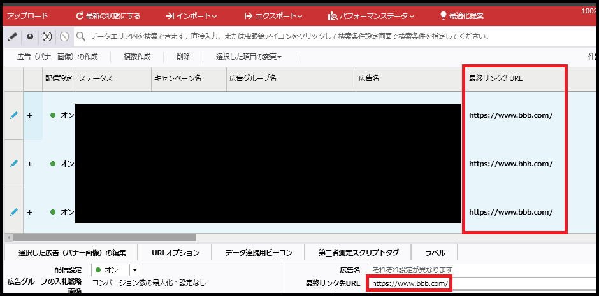Screen dimensions: 599x296
Task: Open the 配信設定 オン dropdown arrow
Action: 134,270
